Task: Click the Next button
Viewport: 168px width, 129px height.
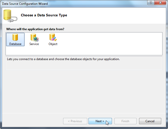Action: coord(100,121)
